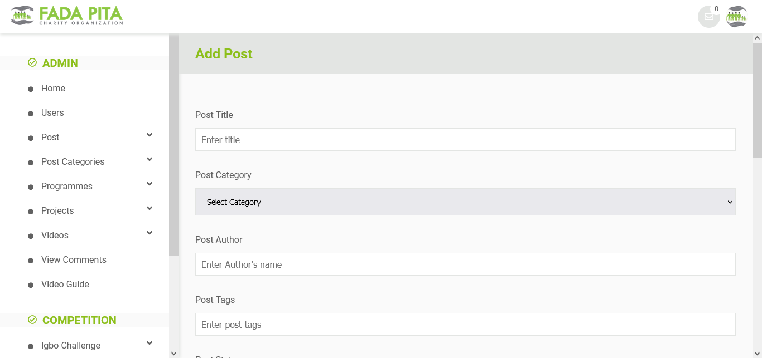
Task: Click the user profile avatar icon
Action: point(736,17)
